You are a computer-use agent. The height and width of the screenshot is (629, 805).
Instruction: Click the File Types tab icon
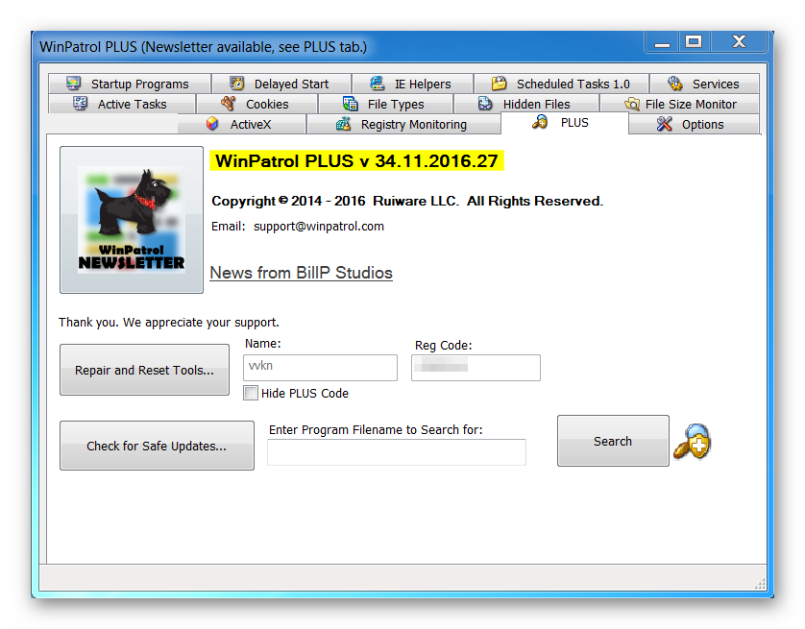[x=350, y=104]
